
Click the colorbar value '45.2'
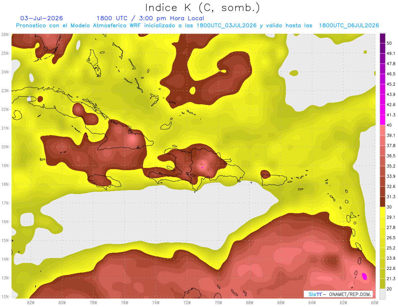(391, 84)
